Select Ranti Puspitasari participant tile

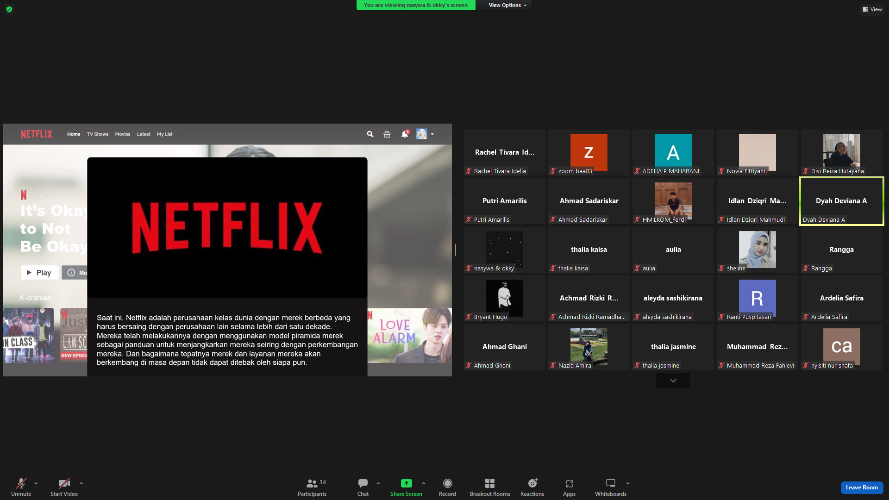[758, 298]
